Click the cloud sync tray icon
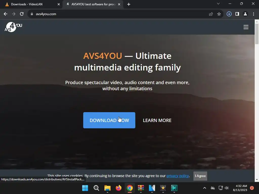 click(213, 188)
